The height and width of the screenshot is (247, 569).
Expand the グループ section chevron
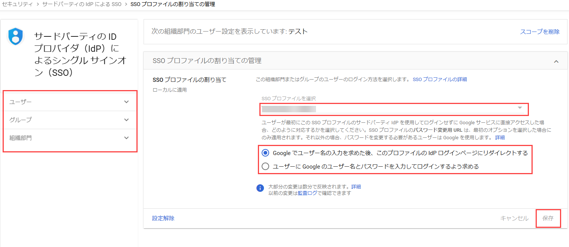pyautogui.click(x=127, y=120)
